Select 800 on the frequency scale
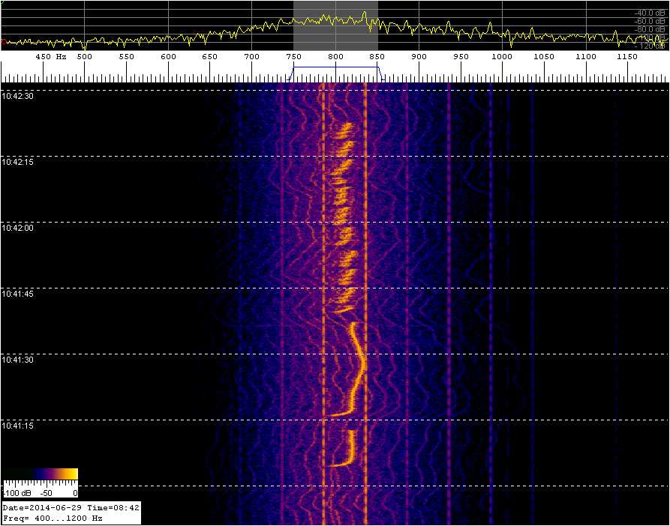Image resolution: width=670 pixels, height=526 pixels. (335, 57)
